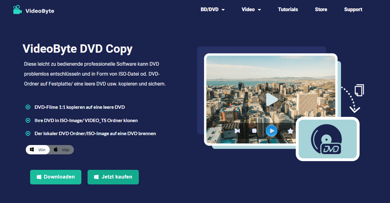Viewport: 390px width, 203px height.
Task: Click the Jetzt kaufen button
Action: tap(113, 177)
